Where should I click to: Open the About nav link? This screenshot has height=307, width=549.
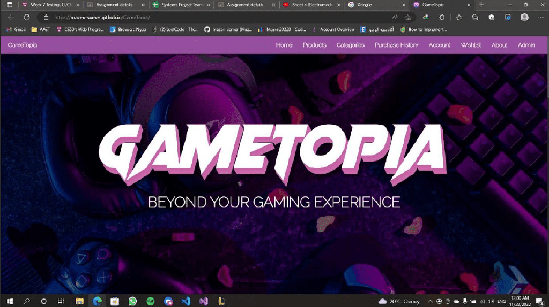[499, 45]
